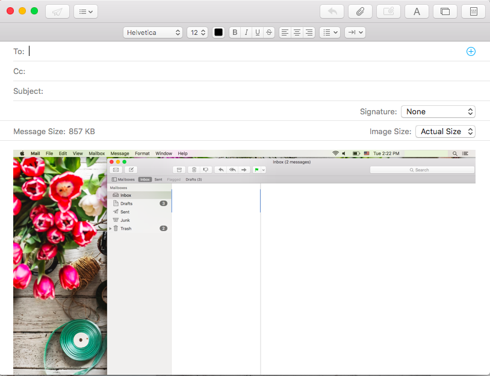This screenshot has height=376, width=490.
Task: Toggle bold formatting
Action: click(235, 32)
